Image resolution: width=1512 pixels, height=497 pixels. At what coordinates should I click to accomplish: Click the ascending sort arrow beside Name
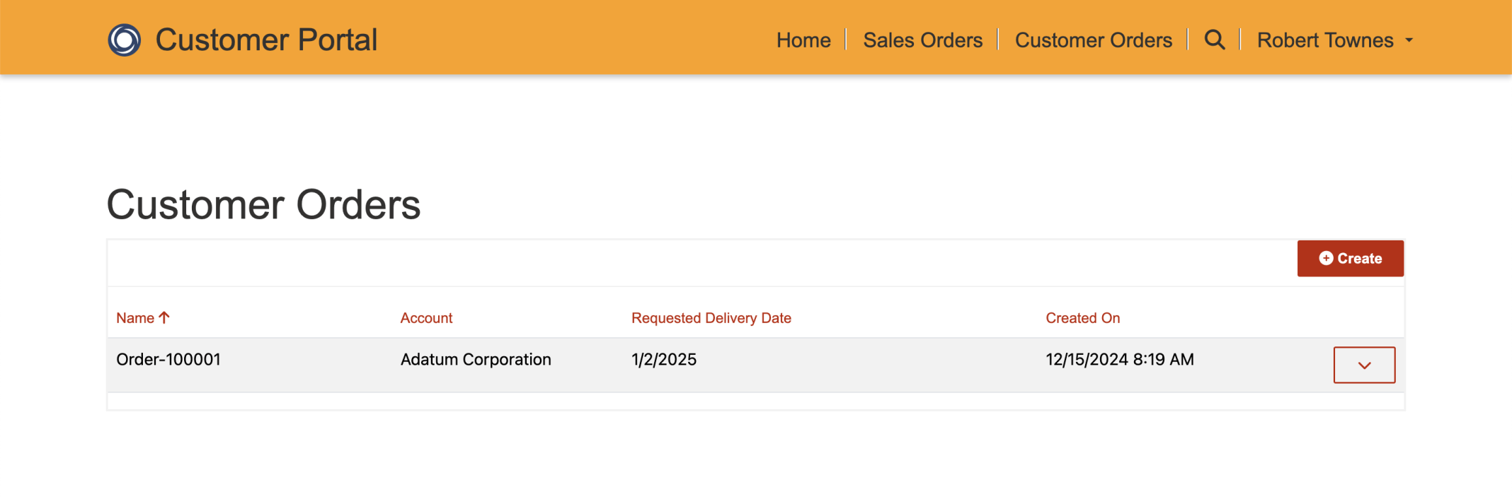pyautogui.click(x=164, y=318)
